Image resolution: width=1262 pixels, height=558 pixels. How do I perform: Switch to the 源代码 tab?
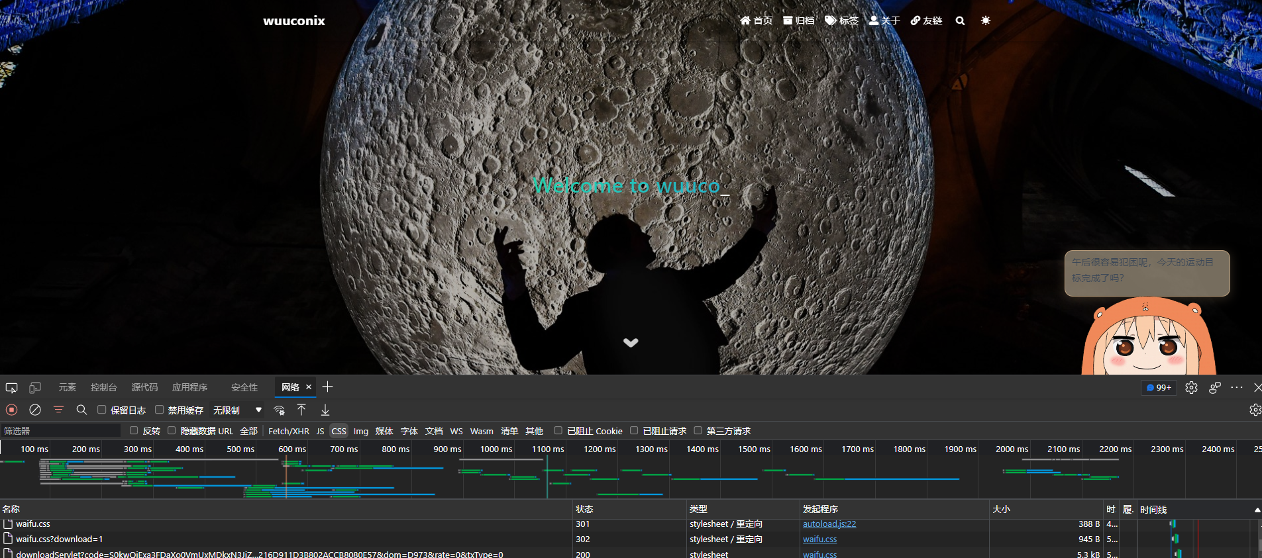click(144, 387)
